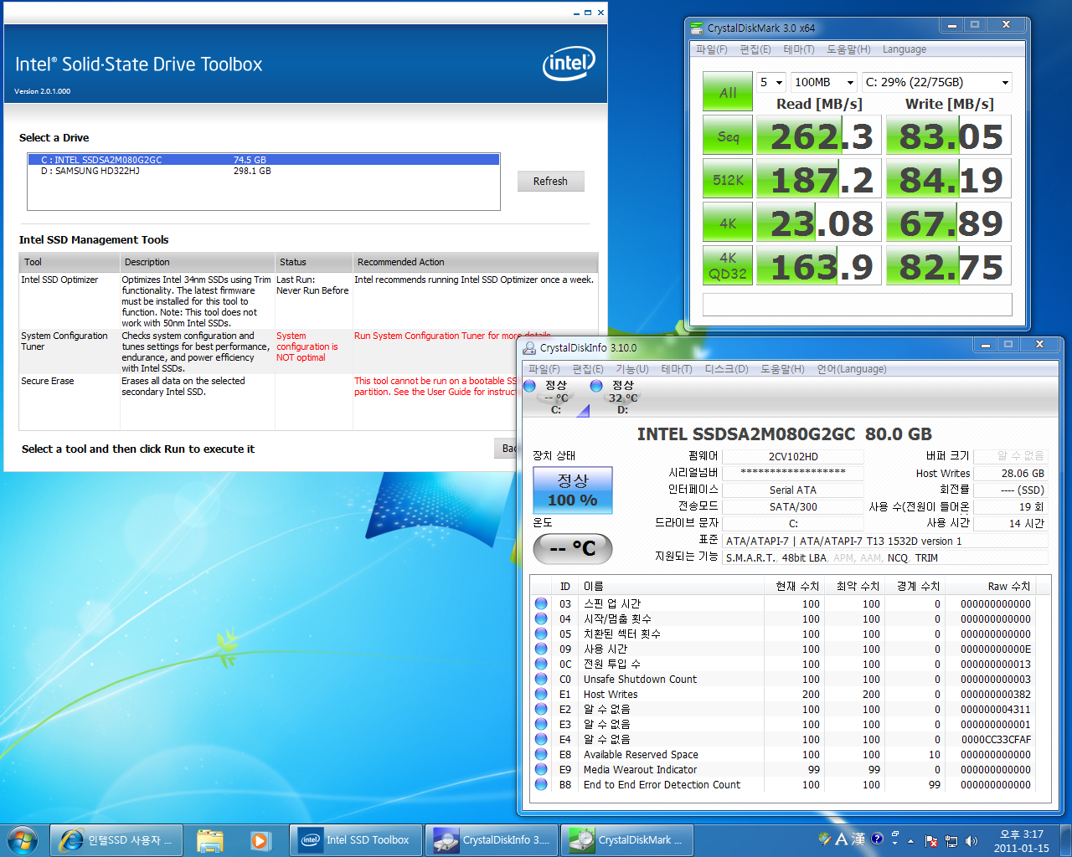Screen dimensions: 1072x857
Task: Click the Host Writes value 28.06 GB
Action: tap(1010, 473)
